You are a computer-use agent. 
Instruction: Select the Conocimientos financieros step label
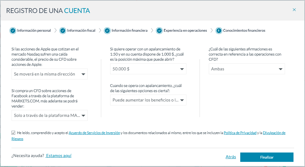pyautogui.click(x=244, y=31)
